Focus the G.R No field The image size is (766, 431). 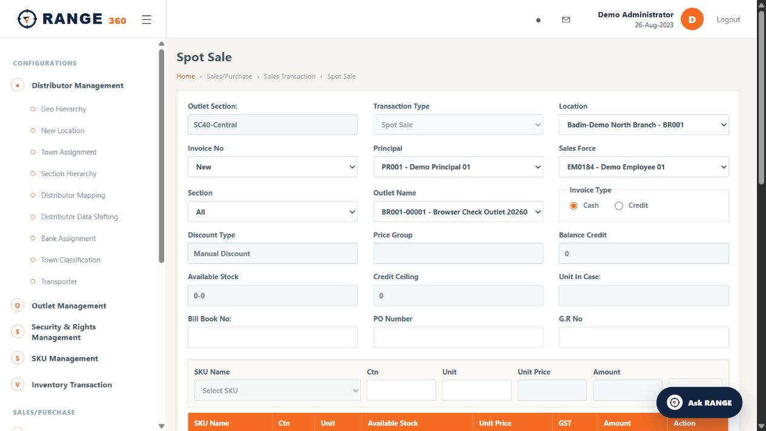(x=644, y=337)
